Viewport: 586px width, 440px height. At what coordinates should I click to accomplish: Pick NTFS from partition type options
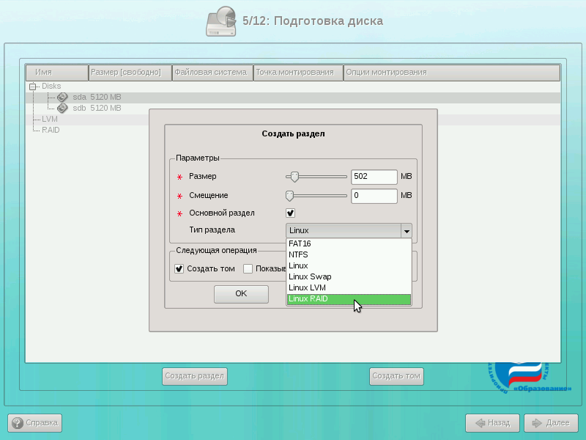pos(349,254)
